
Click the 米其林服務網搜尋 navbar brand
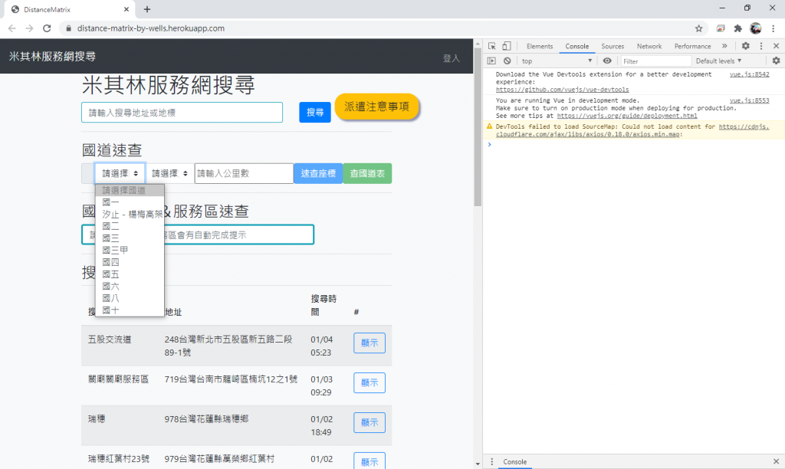click(x=52, y=56)
